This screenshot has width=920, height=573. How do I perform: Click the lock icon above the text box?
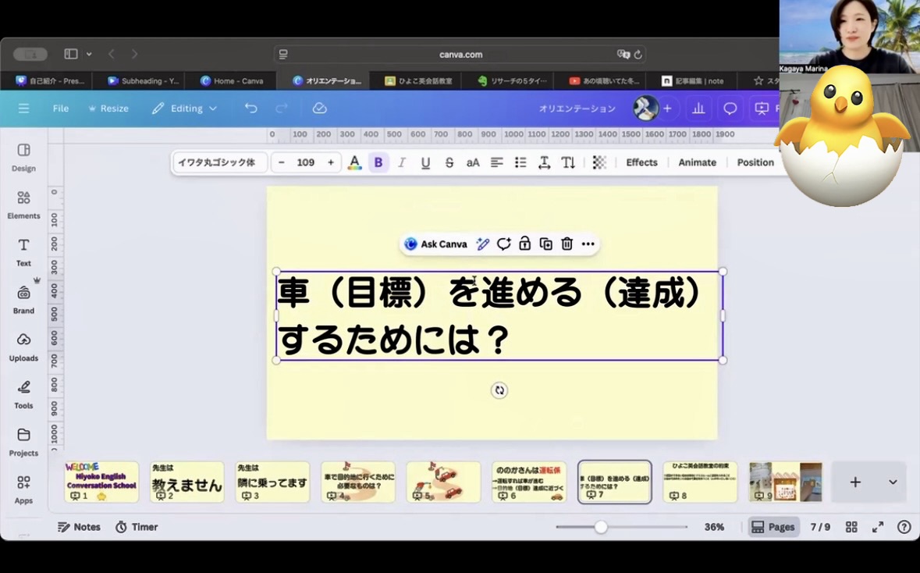click(525, 244)
